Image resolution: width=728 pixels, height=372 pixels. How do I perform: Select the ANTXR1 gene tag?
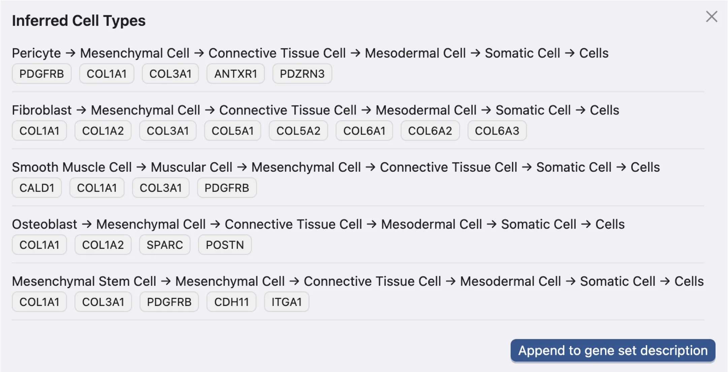click(x=235, y=73)
